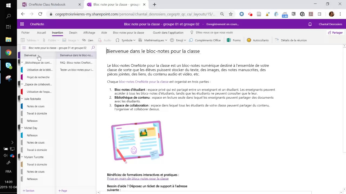Open Julie Robitaille's Travail à domicile section

click(38, 113)
